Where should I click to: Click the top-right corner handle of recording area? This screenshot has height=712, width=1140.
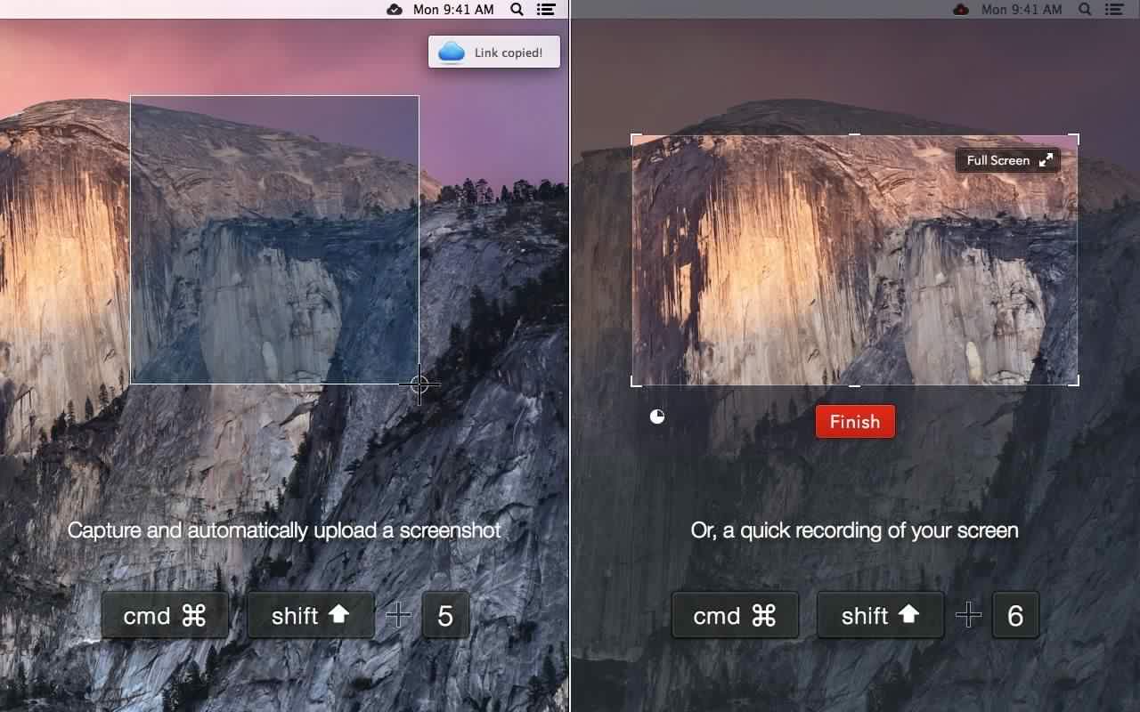coord(1074,139)
